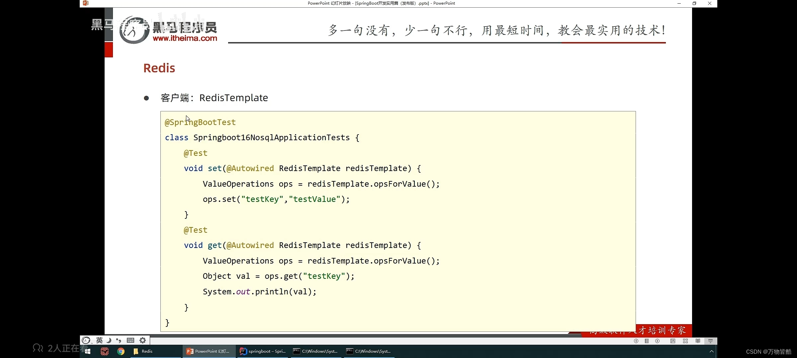Image resolution: width=797 pixels, height=358 pixels.
Task: Switch to Reading view icon
Action: click(x=698, y=341)
